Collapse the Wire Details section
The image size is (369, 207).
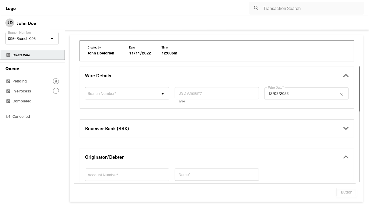pyautogui.click(x=346, y=76)
